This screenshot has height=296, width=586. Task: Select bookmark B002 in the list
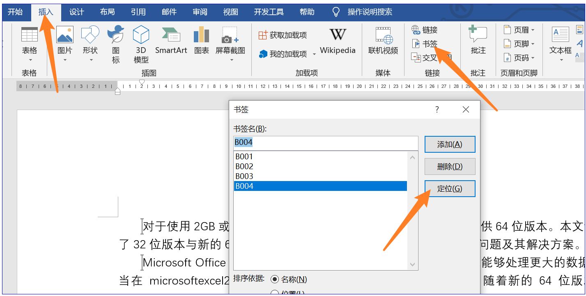320,166
